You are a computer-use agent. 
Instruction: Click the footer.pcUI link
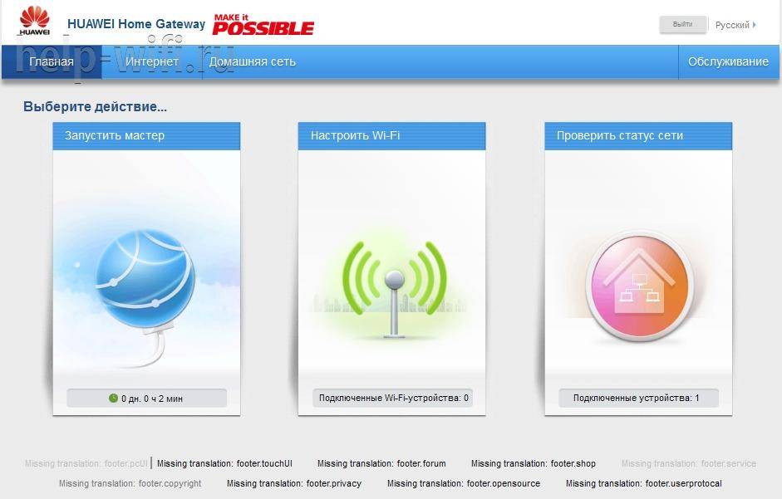click(x=86, y=463)
